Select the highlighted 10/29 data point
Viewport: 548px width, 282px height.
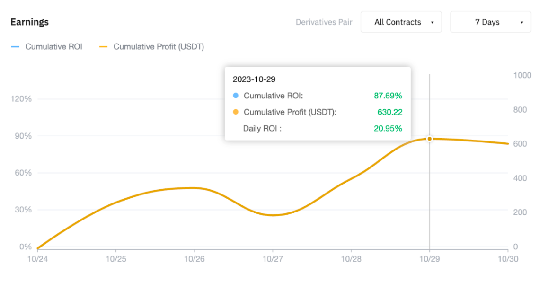429,139
